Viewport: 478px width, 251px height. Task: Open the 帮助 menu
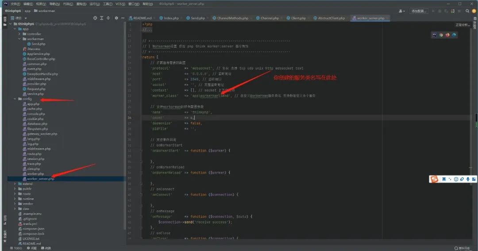(x=147, y=4)
